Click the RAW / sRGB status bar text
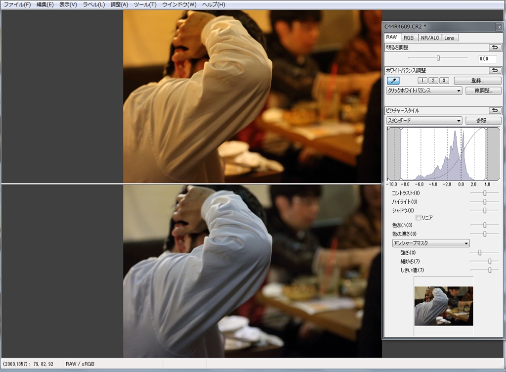This screenshot has width=506, height=372. (80, 364)
